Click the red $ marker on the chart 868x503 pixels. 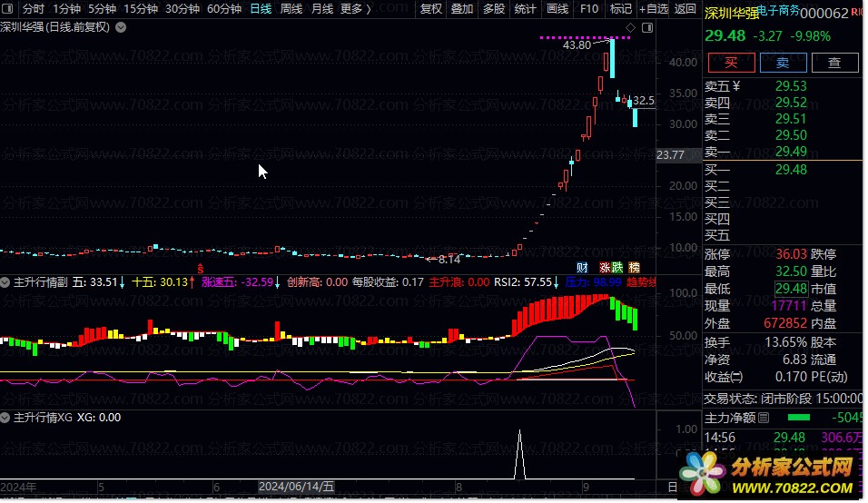click(x=201, y=269)
